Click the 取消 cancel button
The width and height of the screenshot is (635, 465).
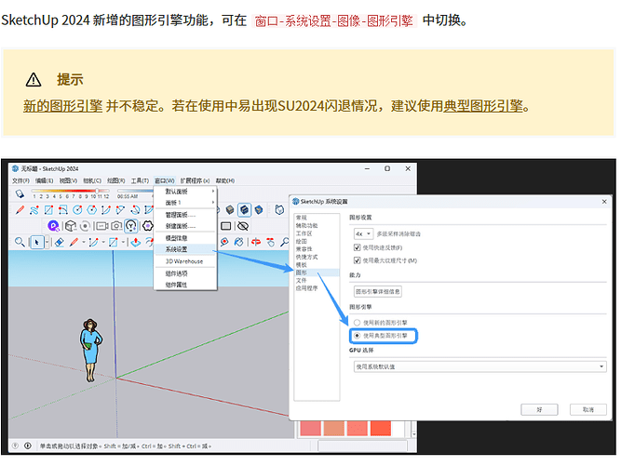(588, 409)
